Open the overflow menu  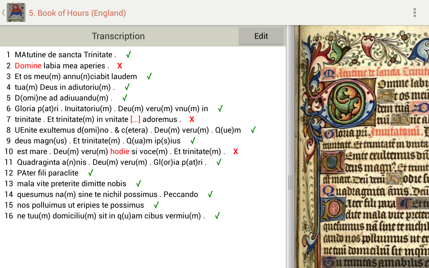click(414, 12)
